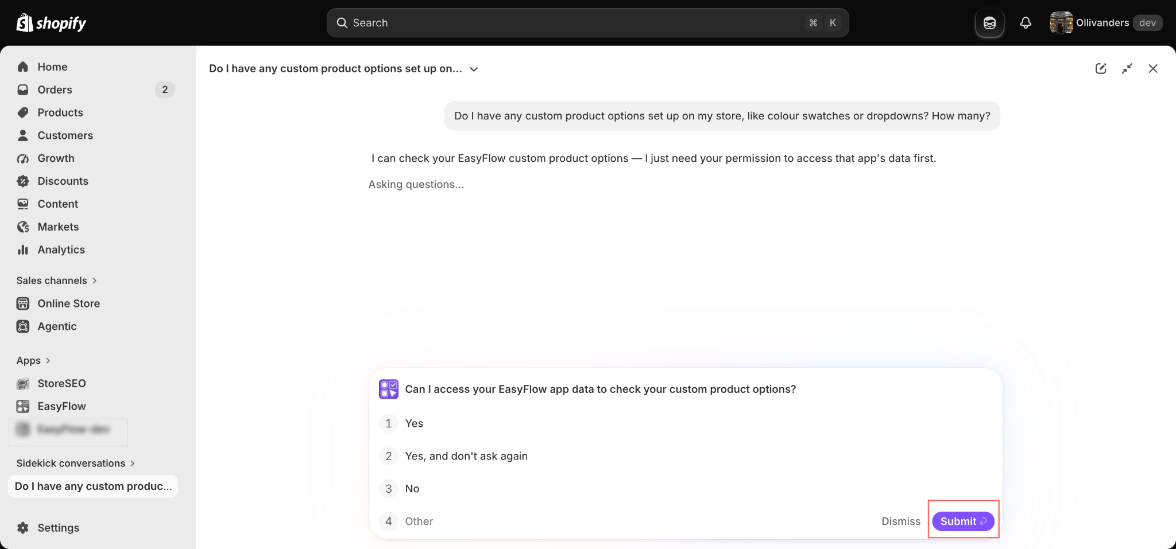Collapse the Sidekick panel with minimize arrows
Image resolution: width=1176 pixels, height=549 pixels.
pyautogui.click(x=1127, y=69)
